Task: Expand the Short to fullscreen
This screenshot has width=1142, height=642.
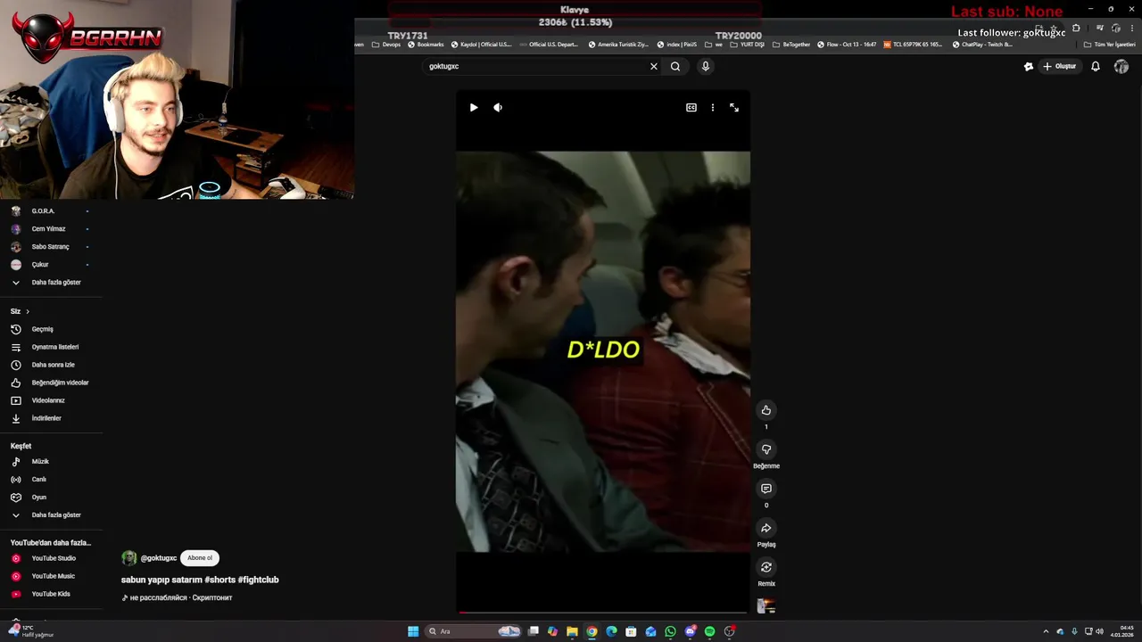Action: pos(734,108)
